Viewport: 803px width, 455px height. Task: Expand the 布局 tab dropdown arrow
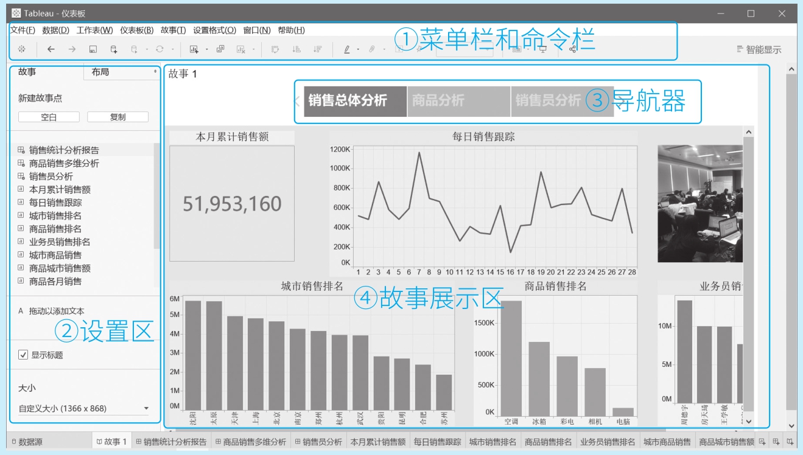pos(155,72)
